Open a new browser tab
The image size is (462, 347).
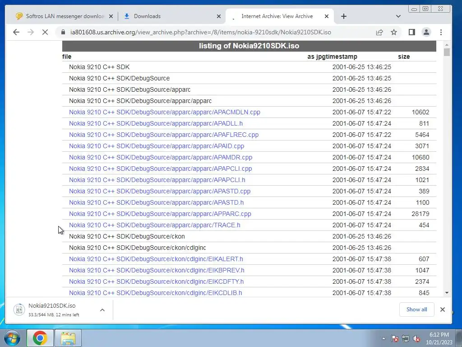point(343,16)
